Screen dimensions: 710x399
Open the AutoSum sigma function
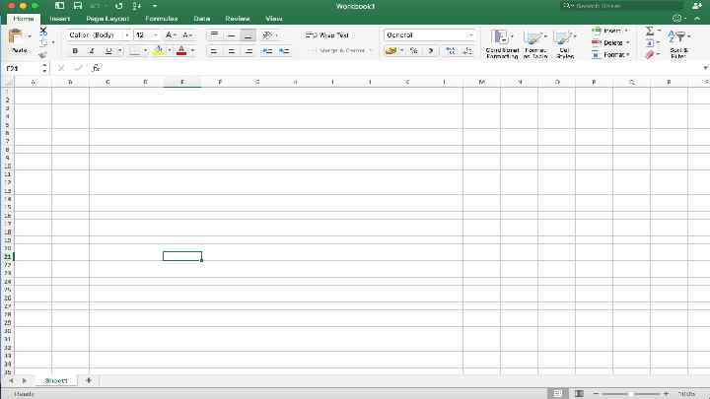(650, 31)
